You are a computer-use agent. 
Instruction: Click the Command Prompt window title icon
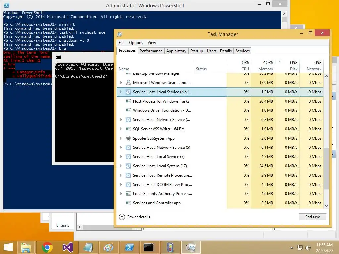(58, 57)
